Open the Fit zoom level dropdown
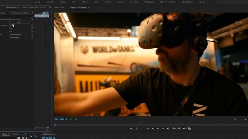This screenshot has width=248, height=139. click(79, 119)
